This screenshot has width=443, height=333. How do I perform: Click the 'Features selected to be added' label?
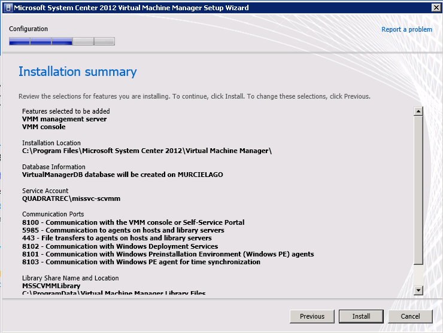pos(66,111)
